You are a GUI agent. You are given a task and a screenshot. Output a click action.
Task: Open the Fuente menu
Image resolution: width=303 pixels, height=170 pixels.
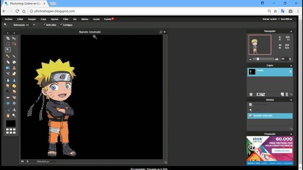pos(107,19)
